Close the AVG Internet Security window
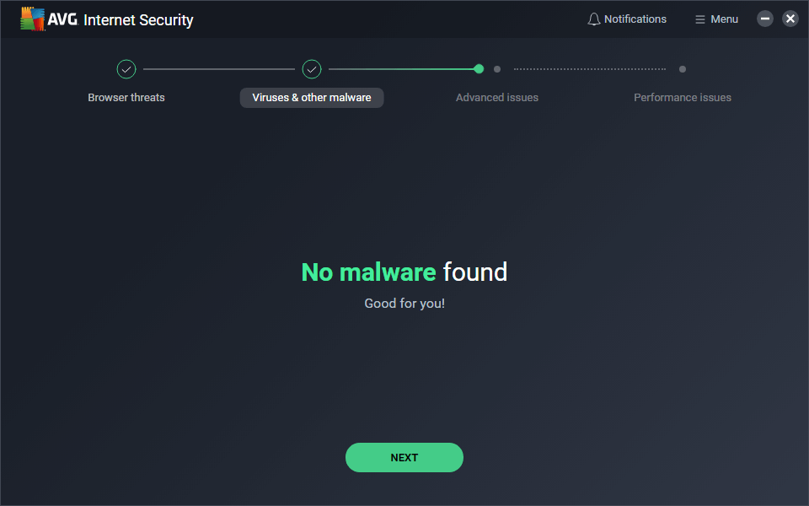 [790, 19]
